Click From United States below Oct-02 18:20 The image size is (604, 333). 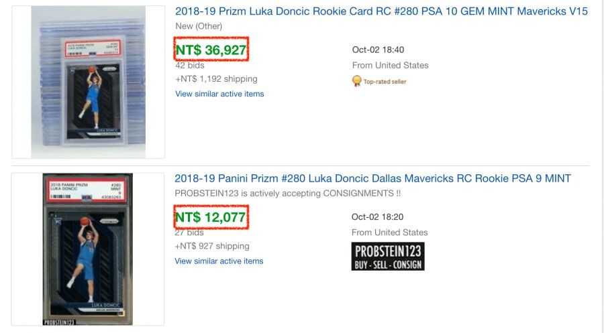(390, 232)
